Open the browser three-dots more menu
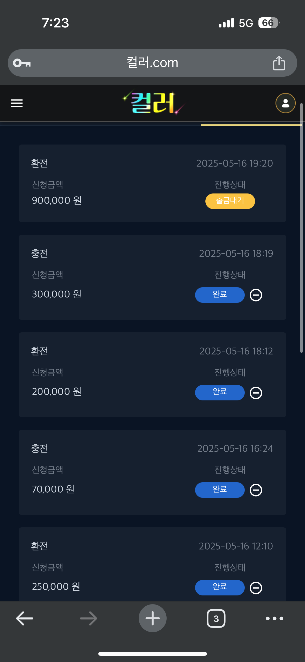 pos(274,618)
